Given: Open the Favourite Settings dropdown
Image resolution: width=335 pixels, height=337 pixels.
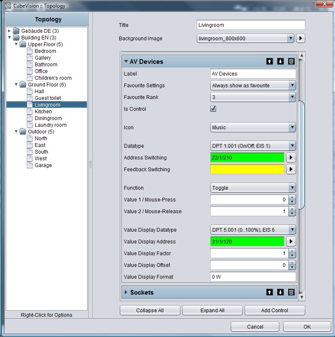Looking at the screenshot, I should (253, 86).
